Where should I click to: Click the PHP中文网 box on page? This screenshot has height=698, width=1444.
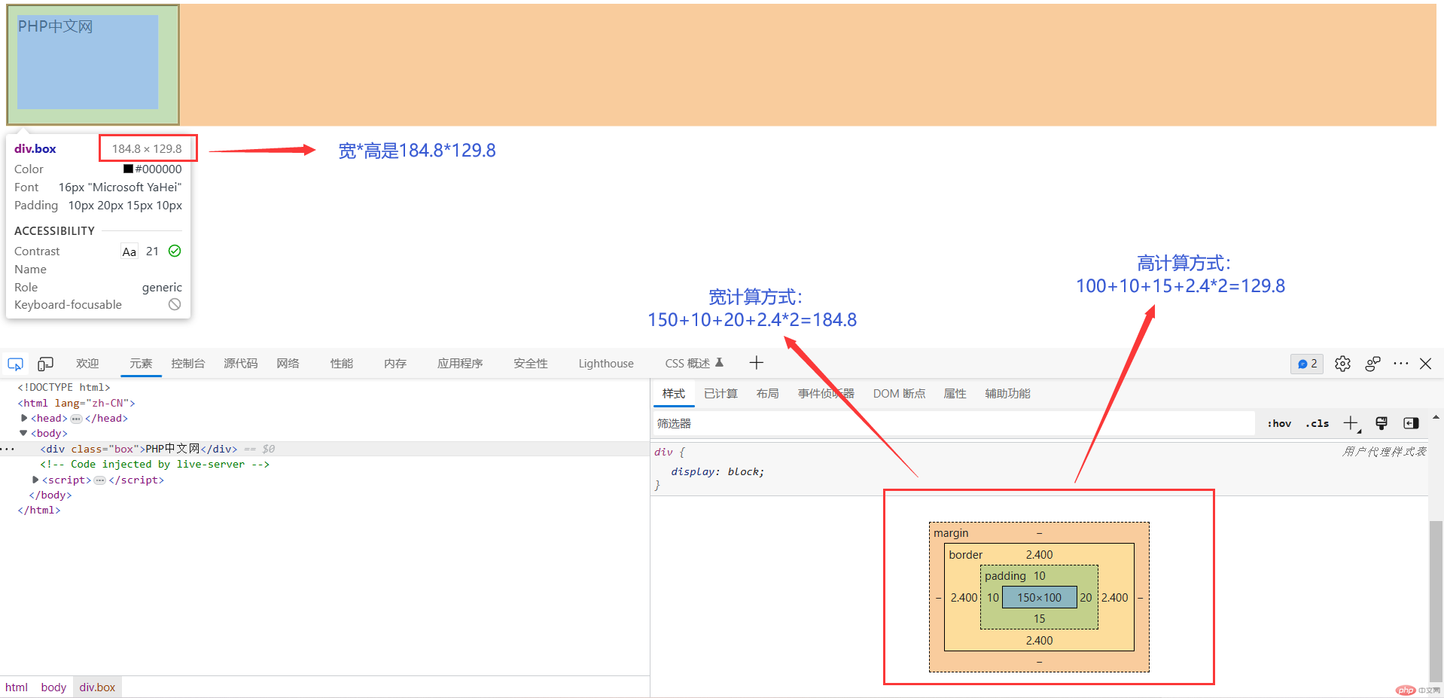point(93,65)
